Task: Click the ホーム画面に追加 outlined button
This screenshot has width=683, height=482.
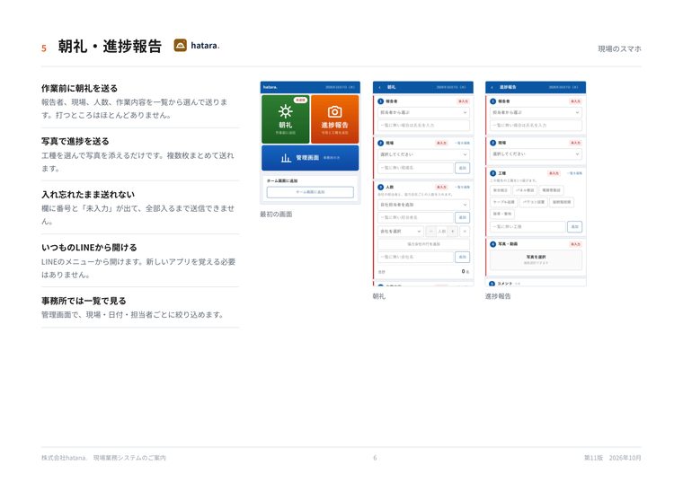Action: [310, 192]
